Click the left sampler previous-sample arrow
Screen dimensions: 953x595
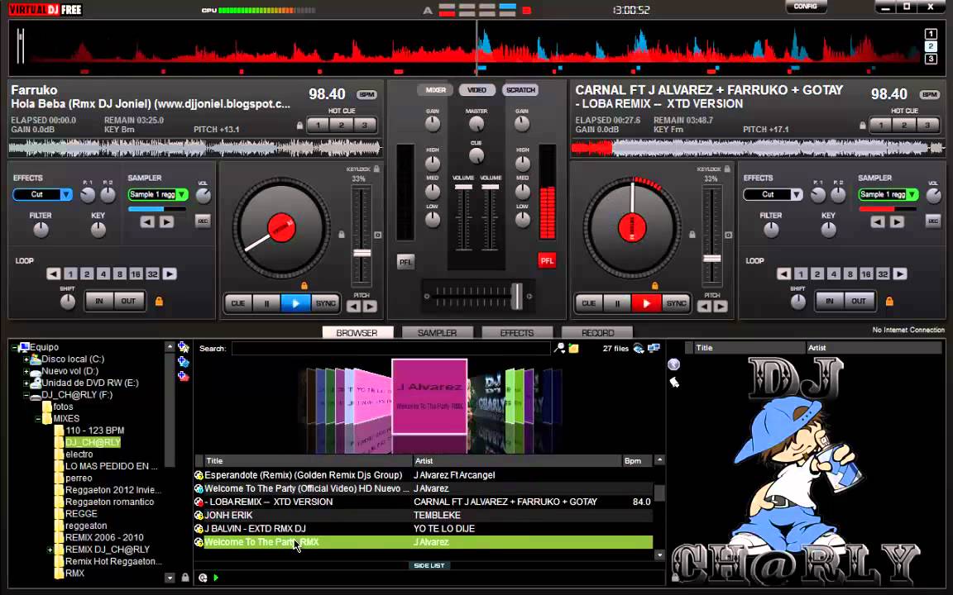click(147, 222)
